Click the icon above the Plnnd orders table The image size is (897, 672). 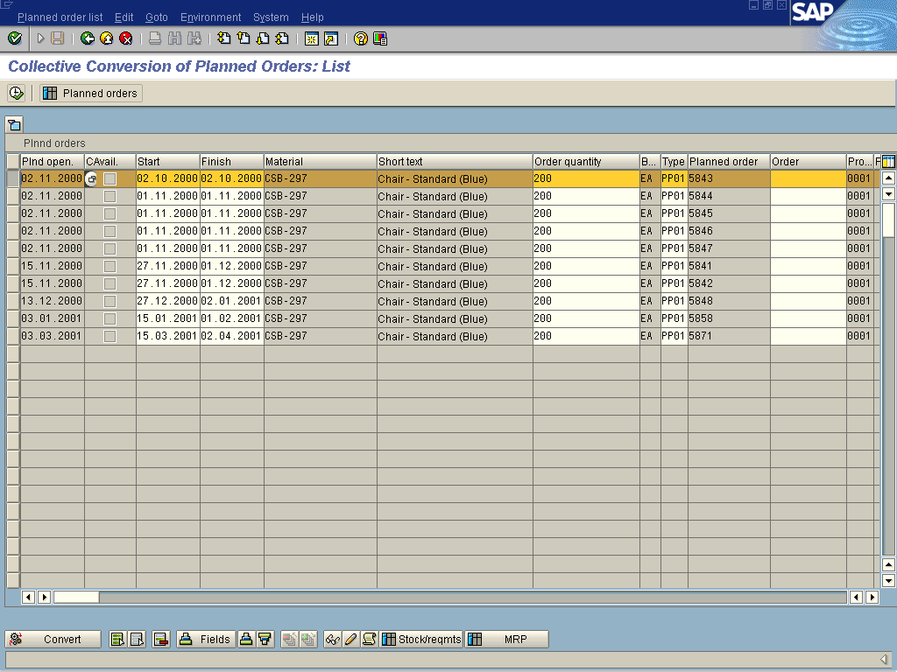[14, 124]
